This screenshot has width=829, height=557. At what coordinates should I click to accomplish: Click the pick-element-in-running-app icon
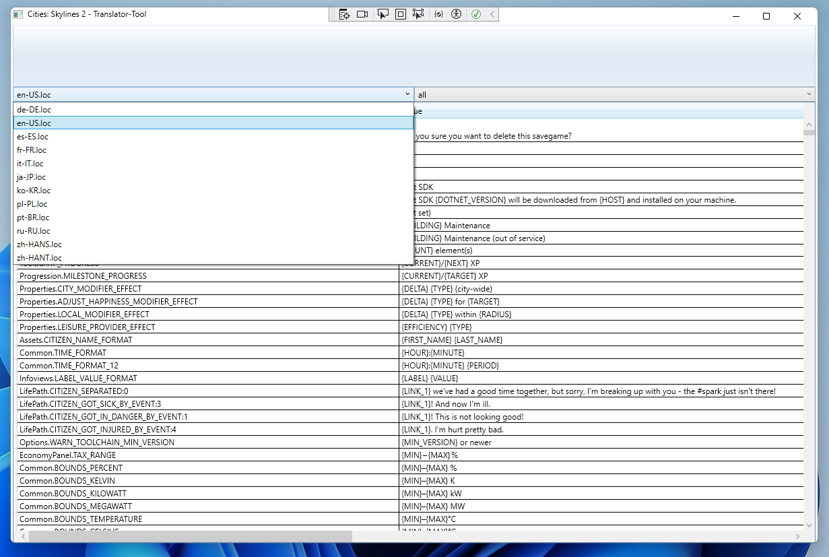coord(418,13)
